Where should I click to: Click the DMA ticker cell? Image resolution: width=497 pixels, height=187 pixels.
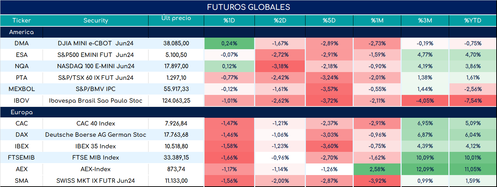pos(21,44)
